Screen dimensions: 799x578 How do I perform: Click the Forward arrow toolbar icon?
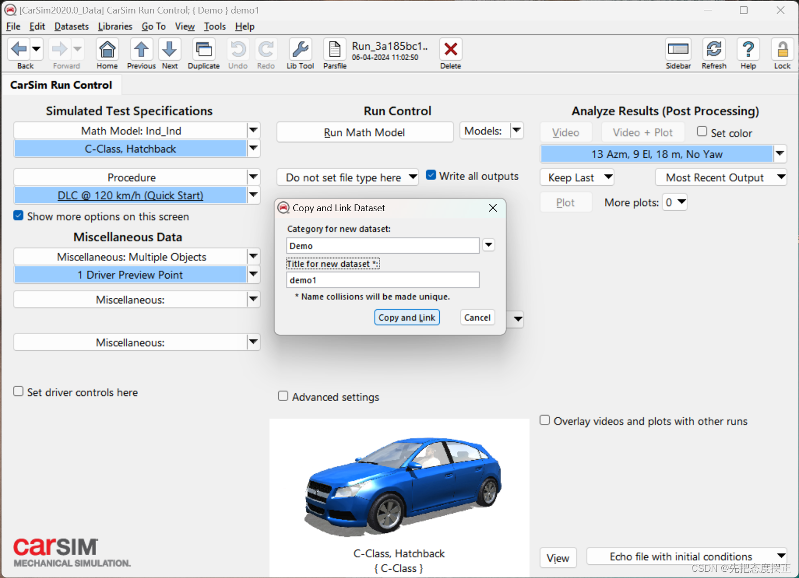(x=59, y=49)
